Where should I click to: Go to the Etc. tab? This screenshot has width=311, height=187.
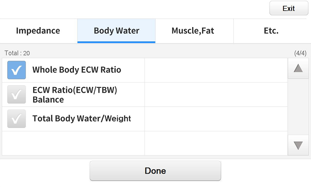click(x=271, y=31)
